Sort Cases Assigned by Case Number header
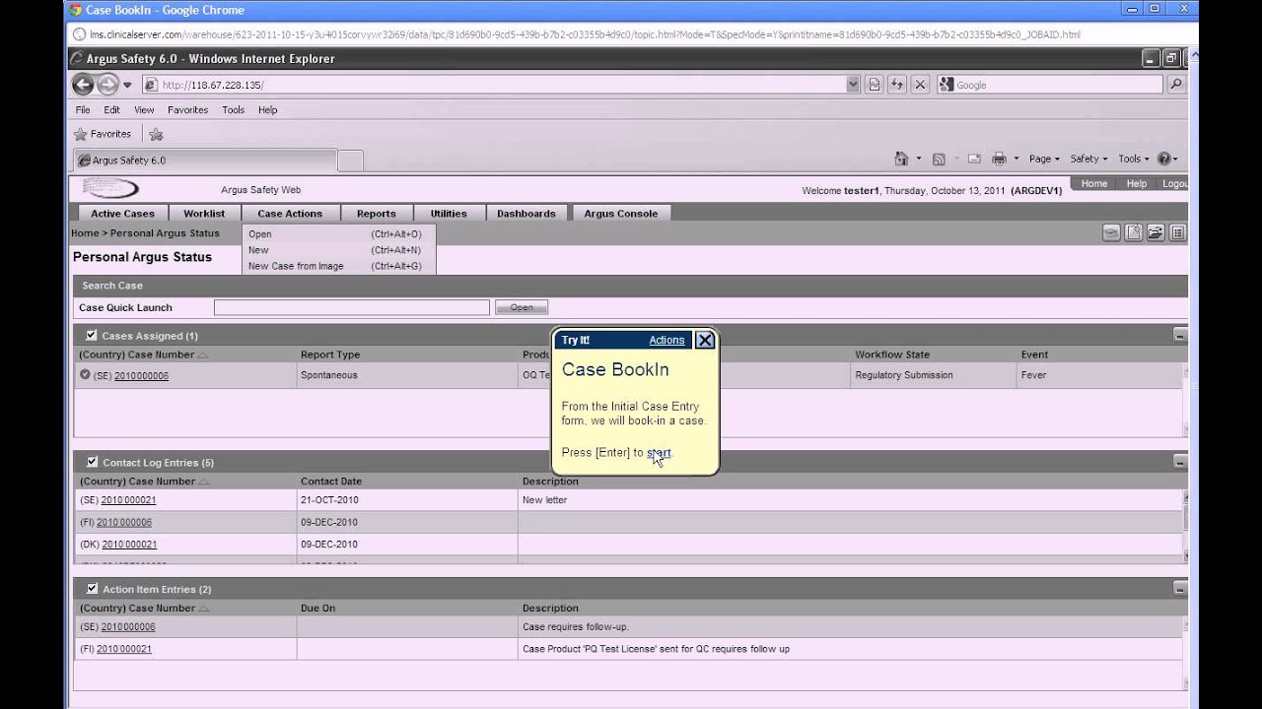Viewport: 1262px width, 709px height. [x=143, y=354]
